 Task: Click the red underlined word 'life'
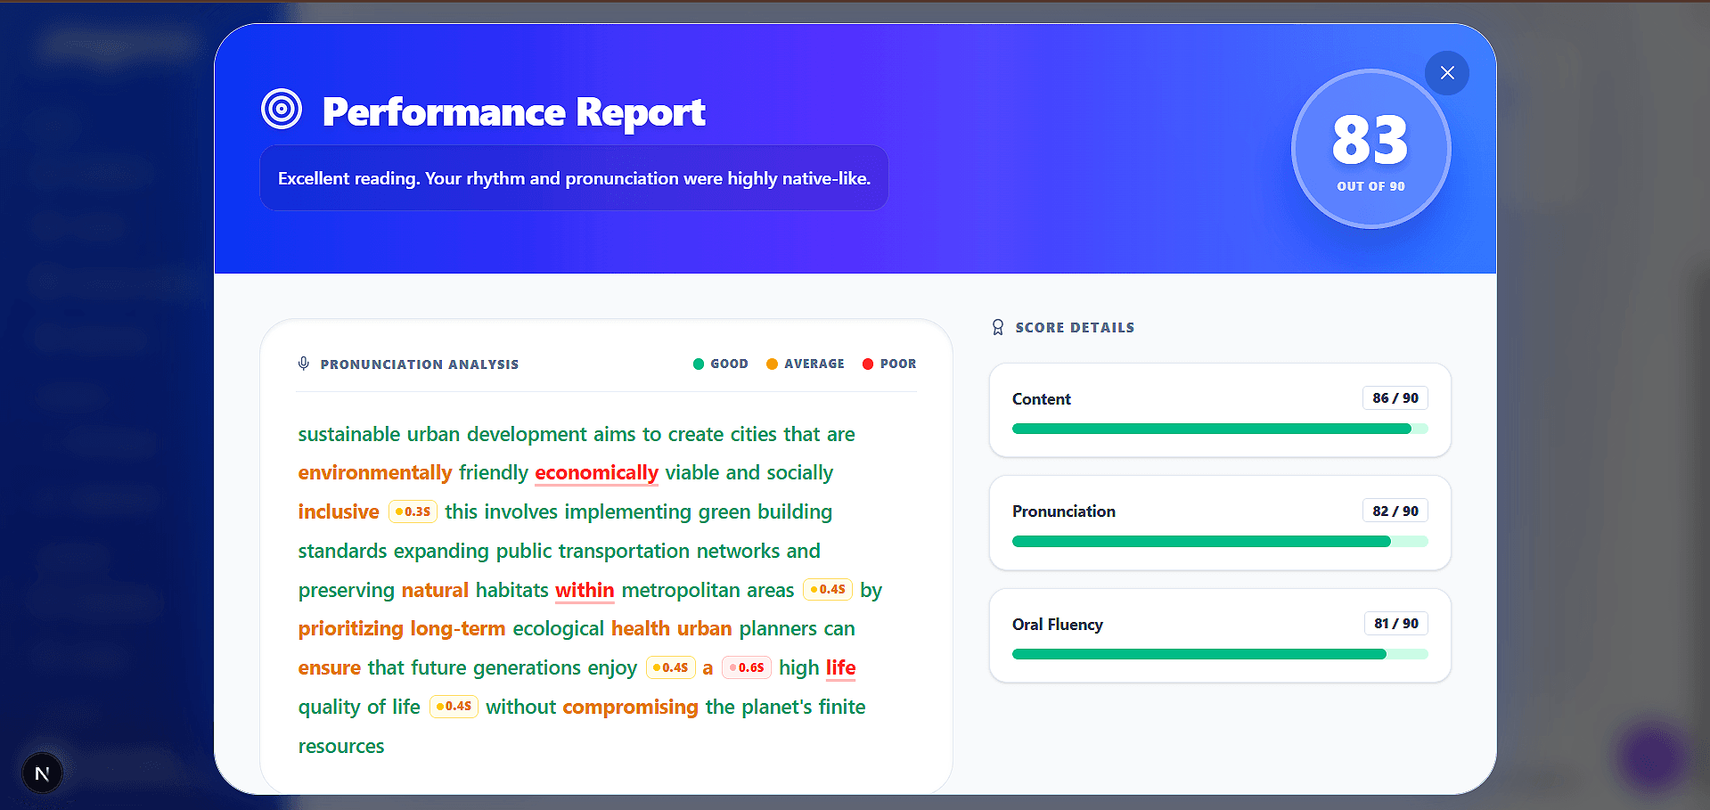click(840, 668)
